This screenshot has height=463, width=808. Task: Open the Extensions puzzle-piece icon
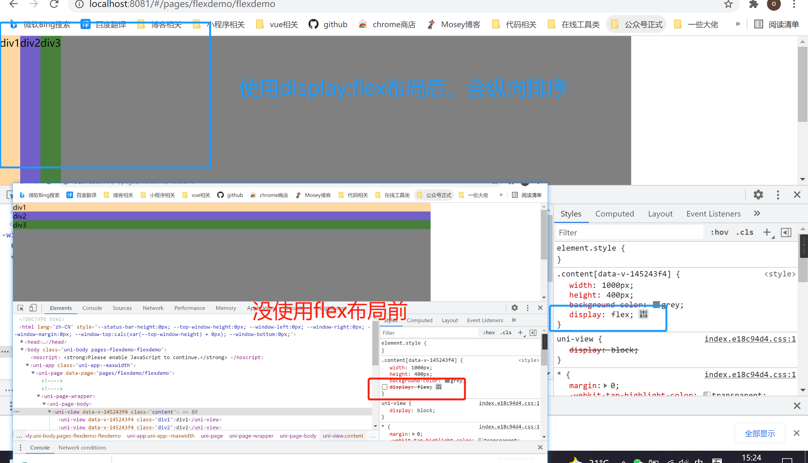(754, 4)
